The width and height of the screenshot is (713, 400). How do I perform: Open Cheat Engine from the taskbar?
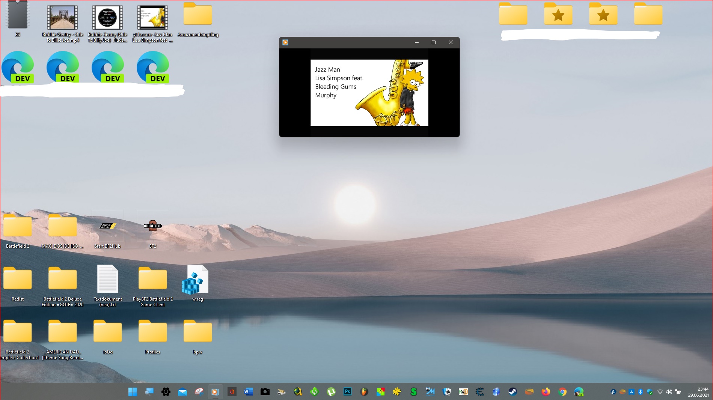point(479,392)
